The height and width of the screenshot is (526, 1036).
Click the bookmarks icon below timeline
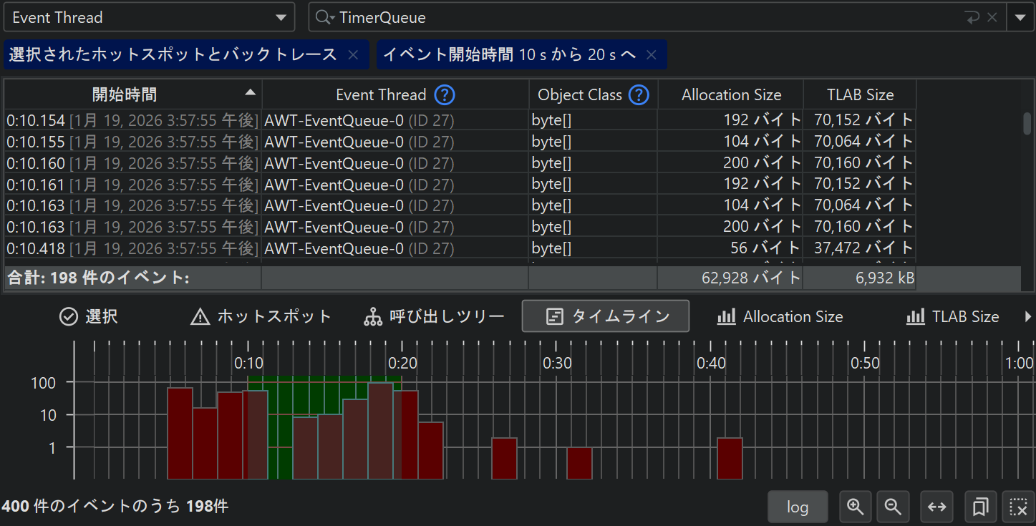point(980,507)
